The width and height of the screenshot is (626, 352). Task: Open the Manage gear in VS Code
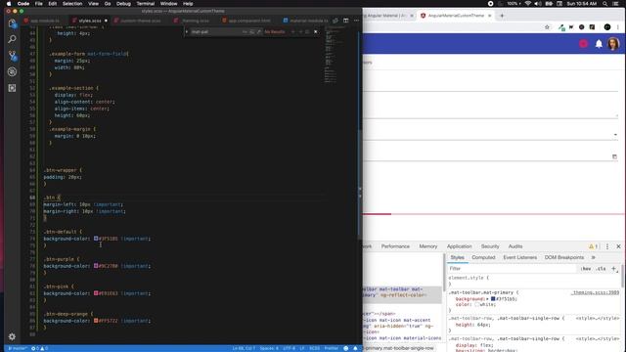pyautogui.click(x=12, y=336)
